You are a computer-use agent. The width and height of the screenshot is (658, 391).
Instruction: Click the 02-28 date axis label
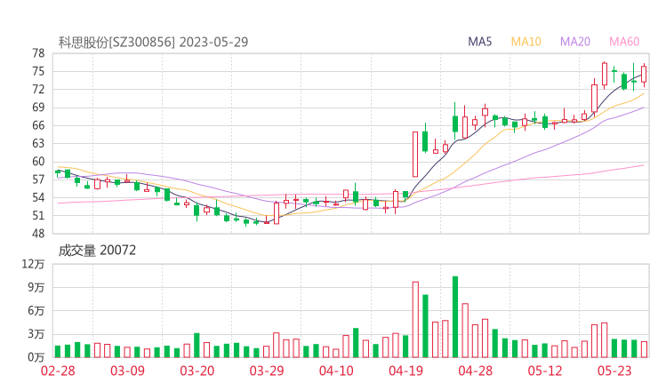(58, 371)
